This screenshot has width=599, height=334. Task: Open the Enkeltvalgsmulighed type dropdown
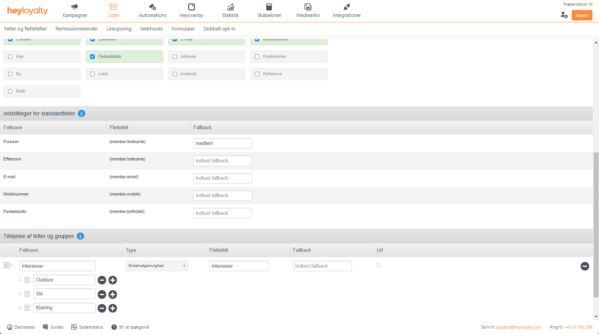(x=157, y=266)
